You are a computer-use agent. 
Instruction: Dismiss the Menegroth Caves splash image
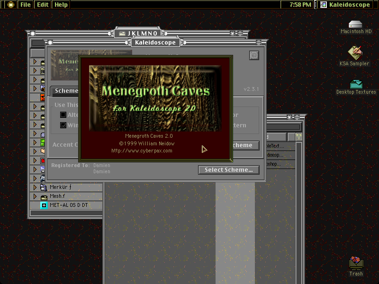click(x=155, y=98)
